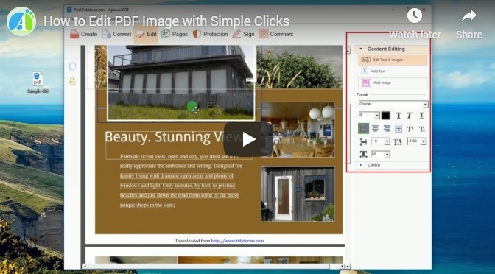The image size is (495, 274).
Task: Click the line spacing icon
Action: 363,141
